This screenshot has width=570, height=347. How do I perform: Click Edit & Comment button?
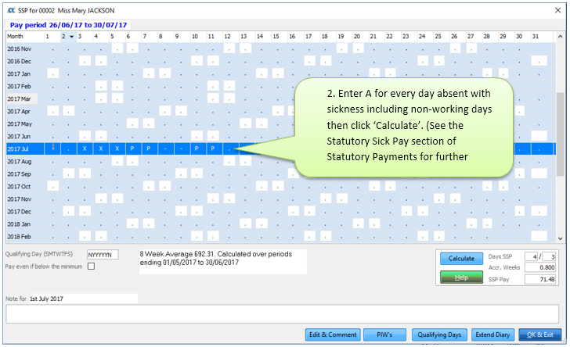[333, 334]
